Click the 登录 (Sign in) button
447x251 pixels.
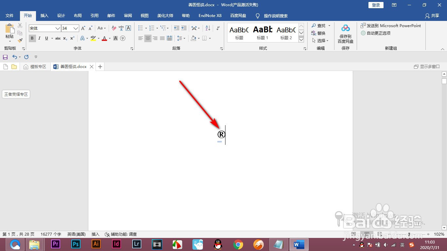point(376,5)
